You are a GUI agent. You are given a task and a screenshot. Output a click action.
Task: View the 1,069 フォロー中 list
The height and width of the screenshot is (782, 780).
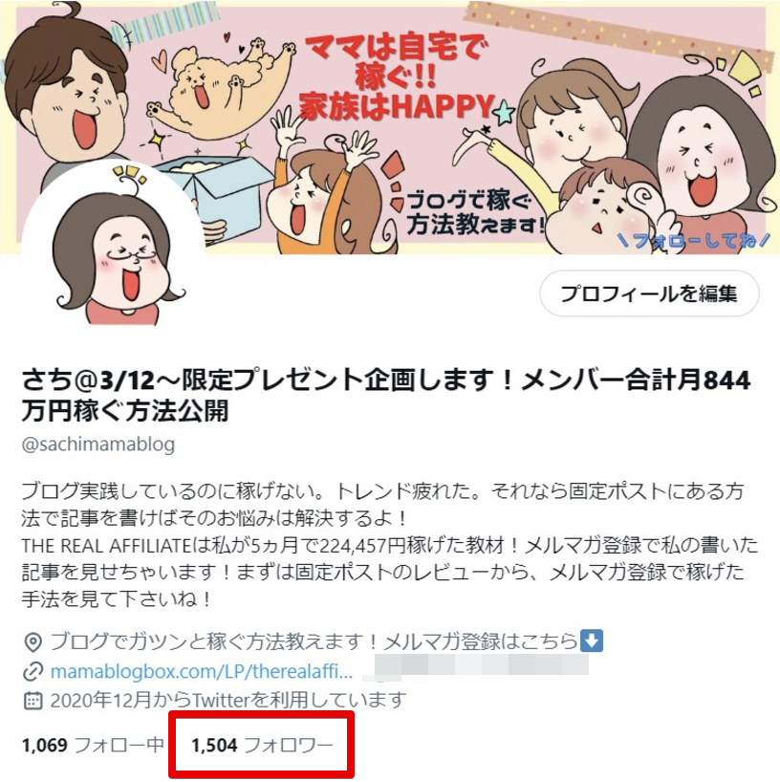[93, 745]
